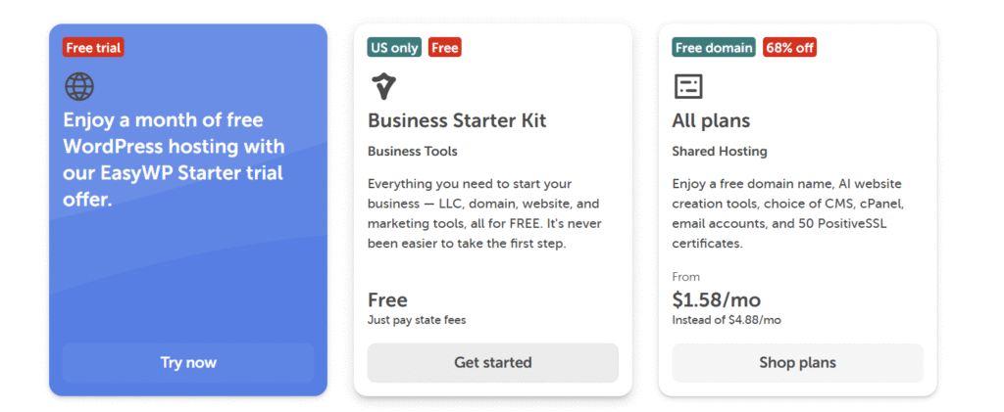Click the "Business Tools" subtitle
The width and height of the screenshot is (1004, 412).
[412, 152]
